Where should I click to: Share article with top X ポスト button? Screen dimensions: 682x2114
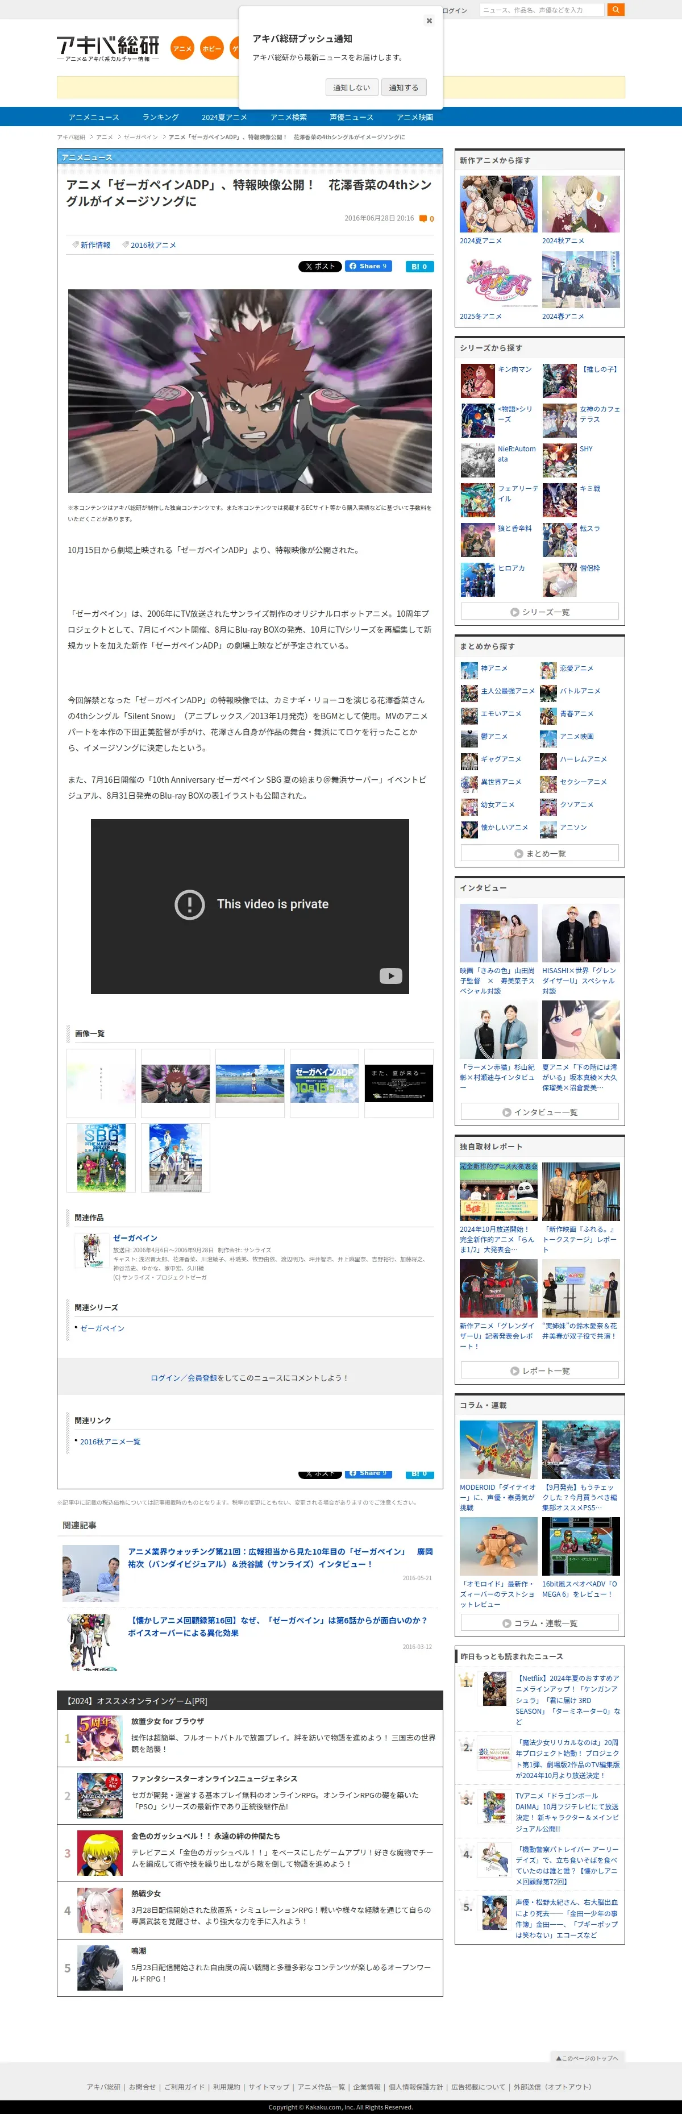tap(320, 266)
